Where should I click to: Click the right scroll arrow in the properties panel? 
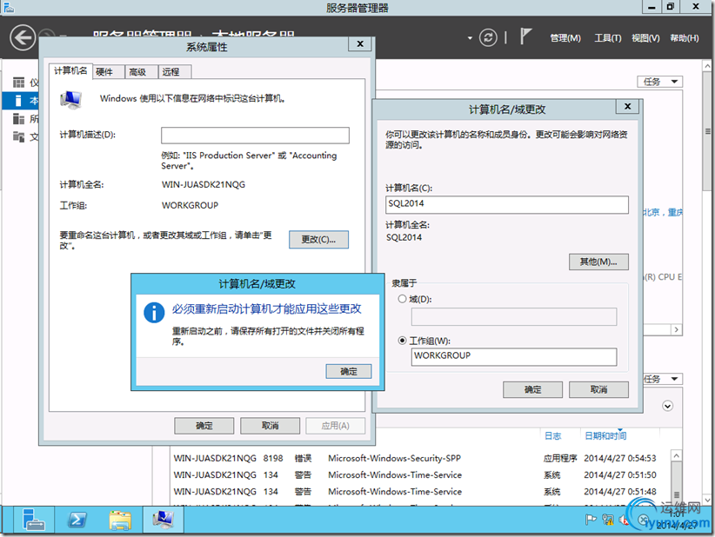tap(676, 329)
